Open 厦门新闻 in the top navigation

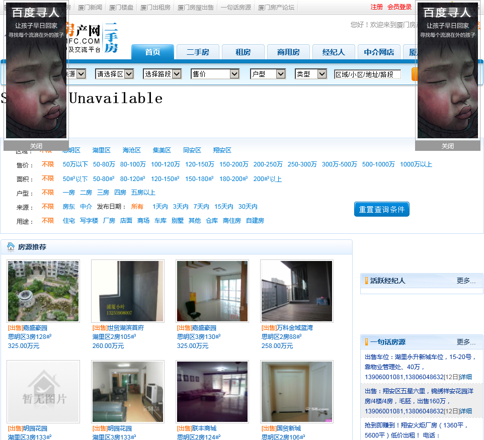click(90, 8)
